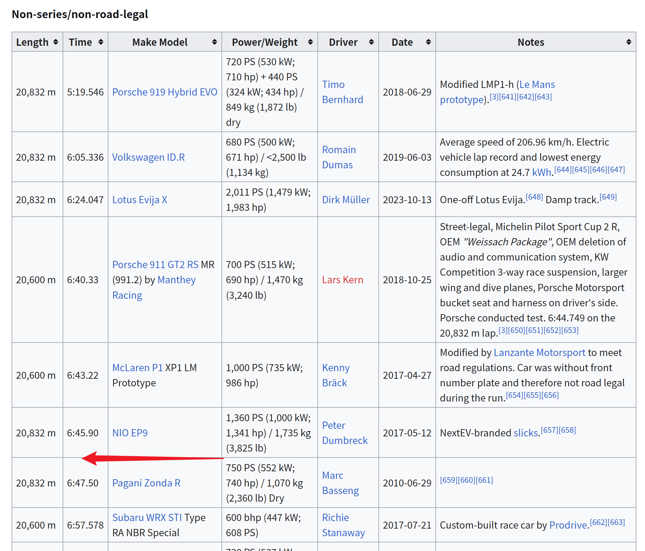Screen dimensions: 645x551
Task: Select date 2010-06-29 cell
Action: coord(407,483)
